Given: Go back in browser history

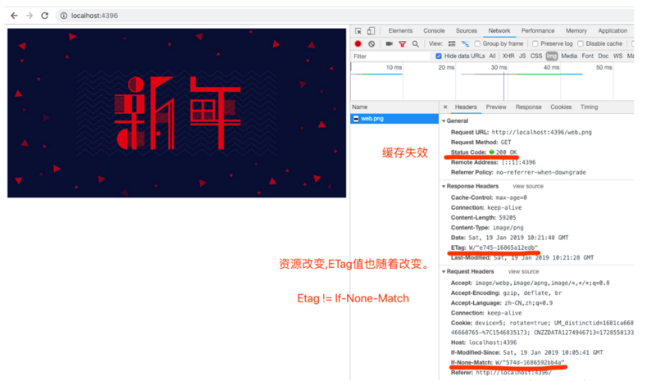Looking at the screenshot, I should point(14,16).
